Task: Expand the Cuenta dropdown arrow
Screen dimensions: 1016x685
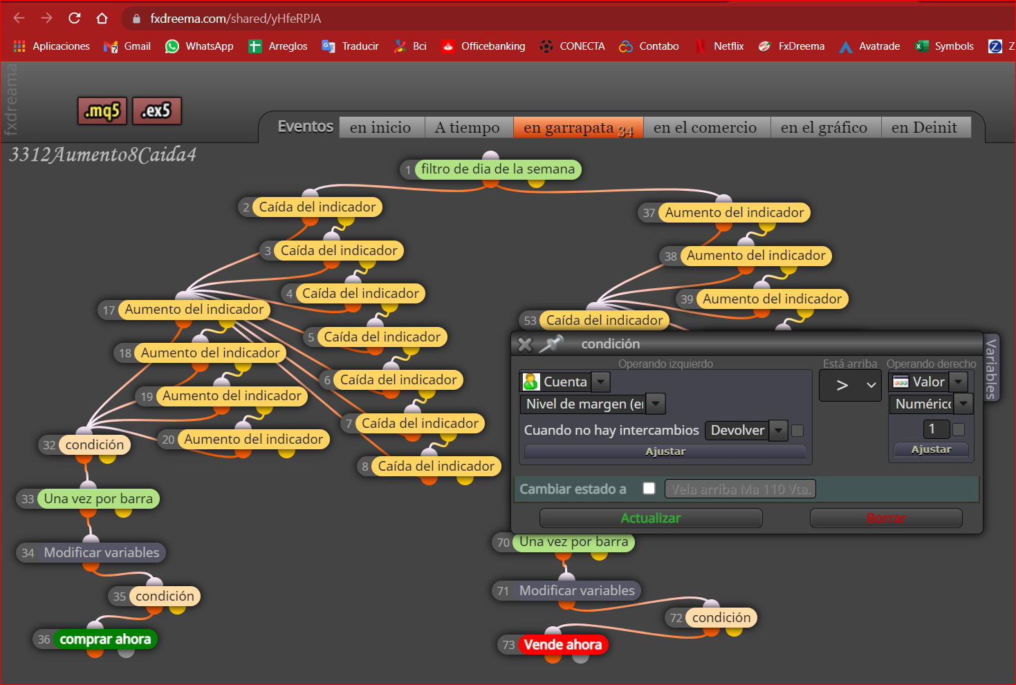Action: coord(601,382)
